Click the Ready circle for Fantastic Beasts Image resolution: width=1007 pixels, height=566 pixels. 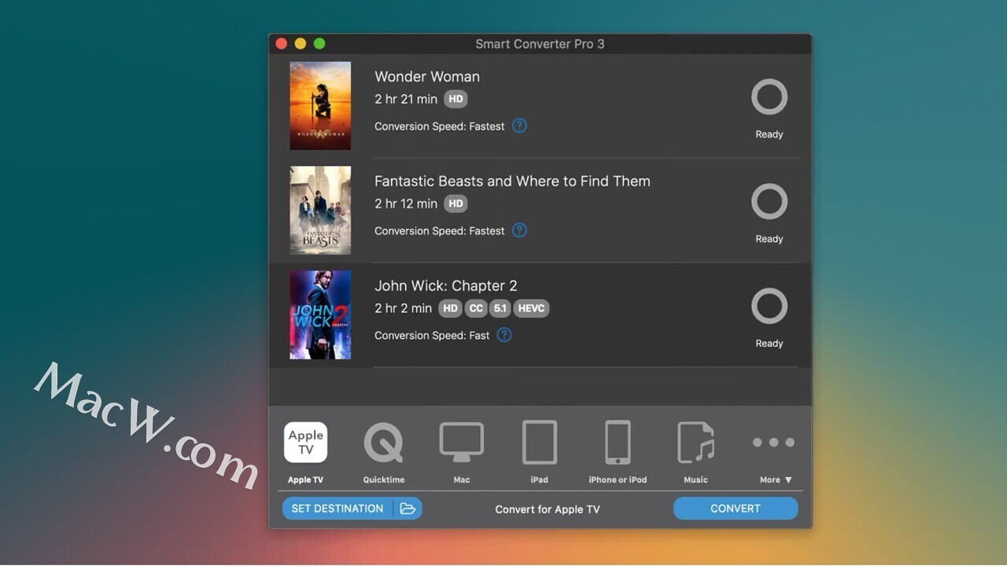tap(769, 202)
